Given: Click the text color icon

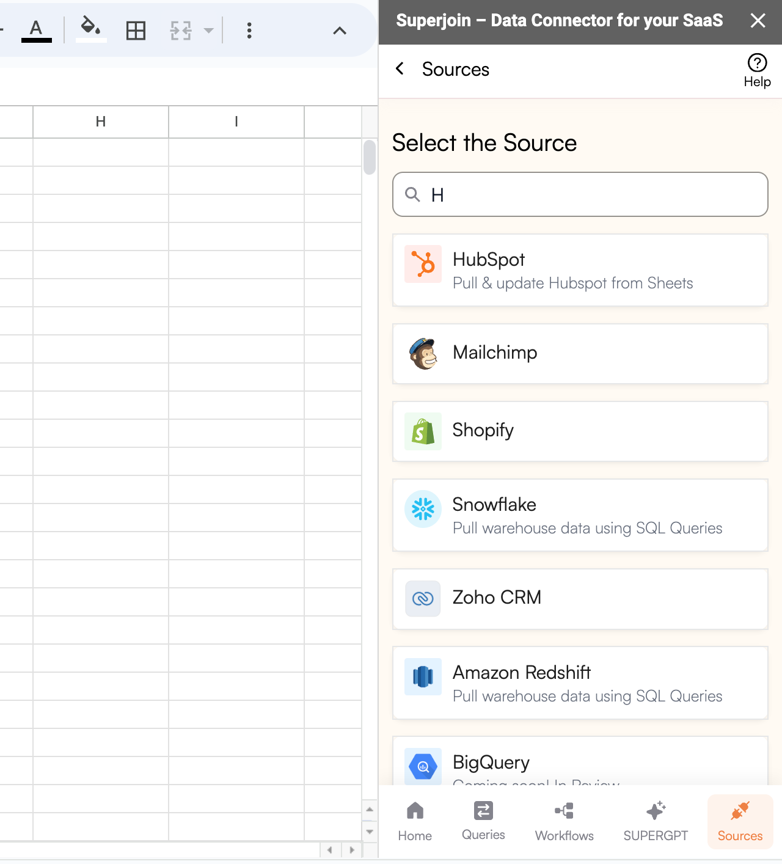Looking at the screenshot, I should click(x=37, y=30).
